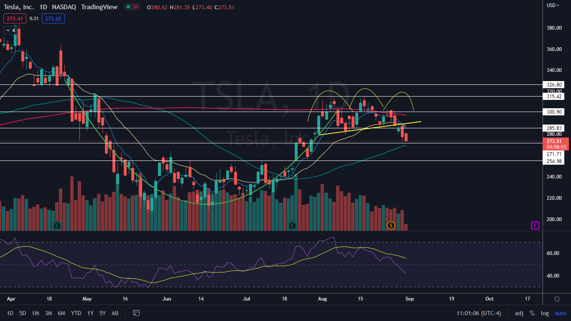Viewport: 571px width, 321px height.
Task: Open the stock split S marker
Action: 391,225
